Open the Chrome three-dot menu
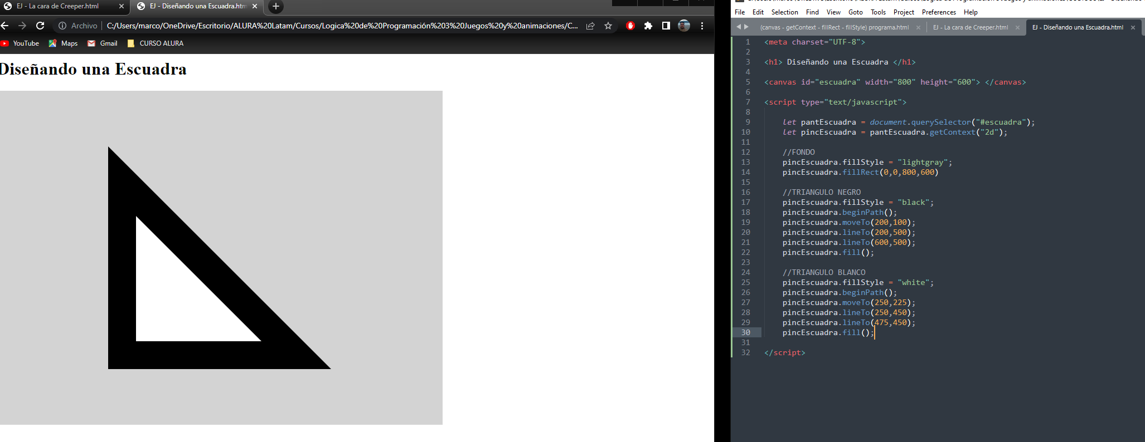Image resolution: width=1145 pixels, height=442 pixels. coord(702,26)
